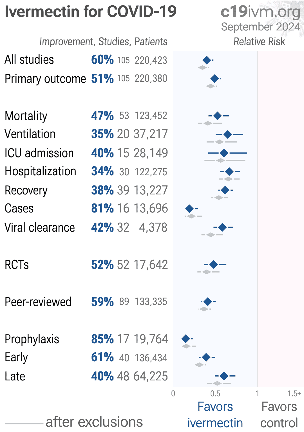This screenshot has width=304, height=432.
Task: Click the blue diamond marker for Cases
Action: [x=189, y=209]
